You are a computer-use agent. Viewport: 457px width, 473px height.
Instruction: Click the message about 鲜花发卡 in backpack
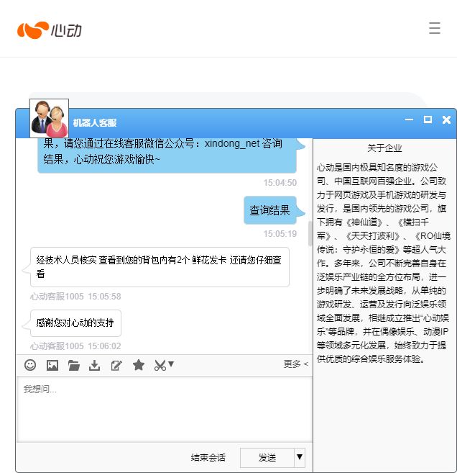[160, 267]
